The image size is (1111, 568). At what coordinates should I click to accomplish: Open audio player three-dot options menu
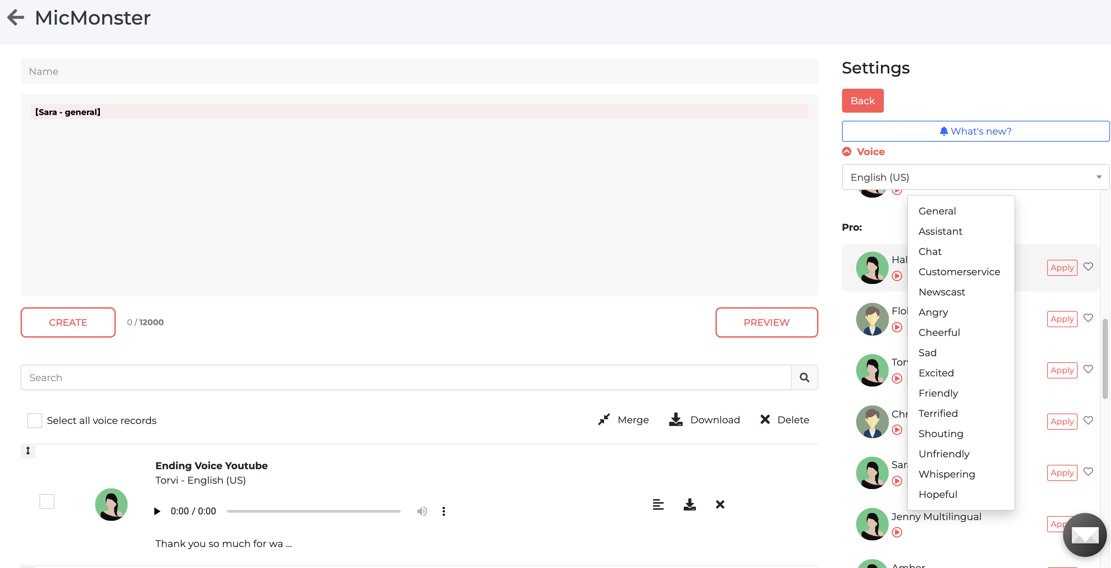[444, 511]
